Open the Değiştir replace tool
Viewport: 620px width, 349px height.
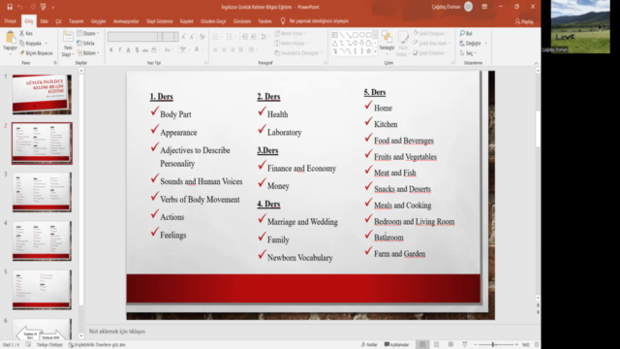[x=470, y=43]
